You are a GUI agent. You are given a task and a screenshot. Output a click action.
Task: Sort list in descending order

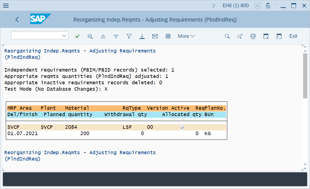point(116,36)
